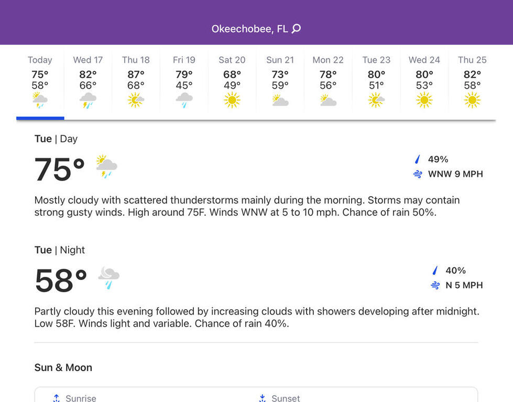Select Tue 23 forecast tab
Screen dimensions: 513x402
376,81
